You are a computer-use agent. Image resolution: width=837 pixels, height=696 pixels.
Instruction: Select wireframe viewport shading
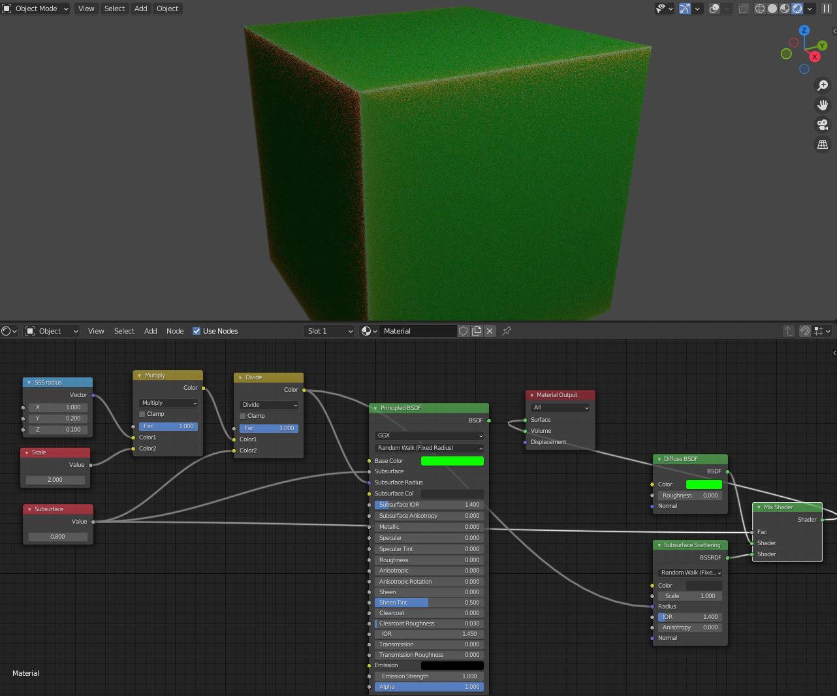click(x=760, y=8)
